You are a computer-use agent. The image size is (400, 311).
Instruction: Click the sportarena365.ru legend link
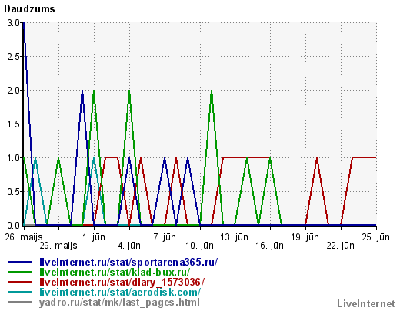point(128,262)
